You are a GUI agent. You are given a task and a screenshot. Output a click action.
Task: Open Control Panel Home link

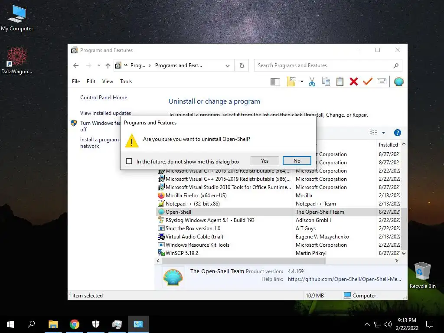click(104, 98)
